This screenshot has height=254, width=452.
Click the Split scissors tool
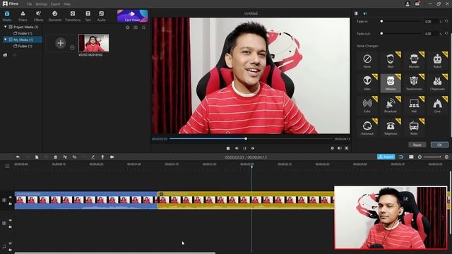[65, 157]
